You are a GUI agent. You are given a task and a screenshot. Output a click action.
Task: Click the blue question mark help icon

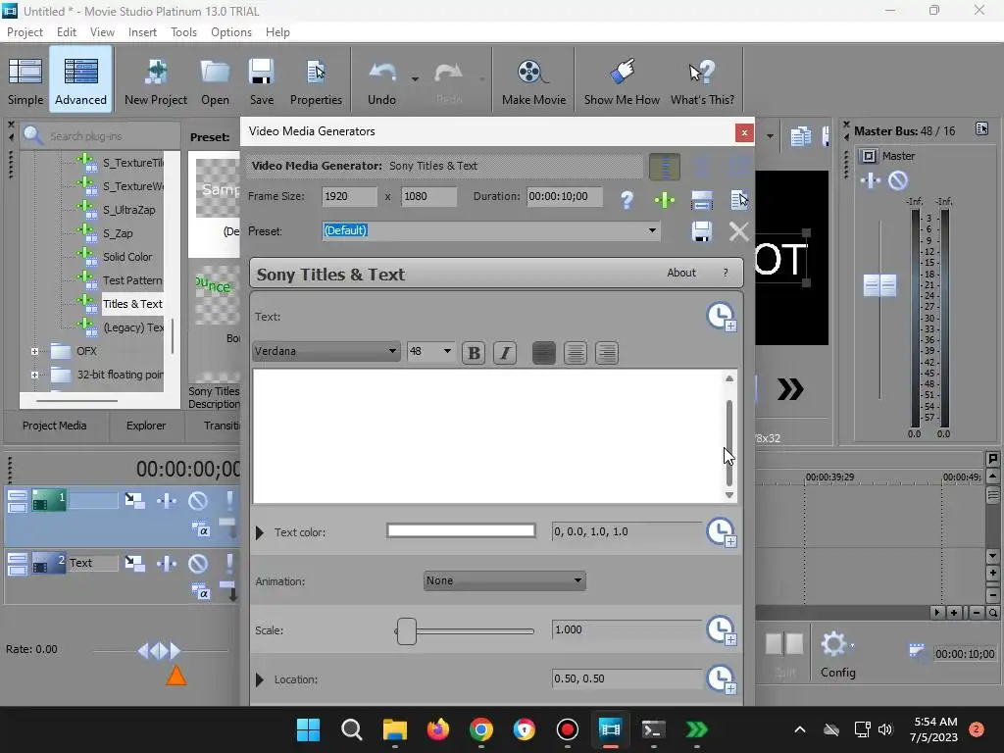(627, 200)
